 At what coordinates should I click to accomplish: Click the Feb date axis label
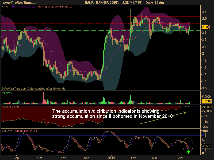pyautogui.click(x=133, y=158)
